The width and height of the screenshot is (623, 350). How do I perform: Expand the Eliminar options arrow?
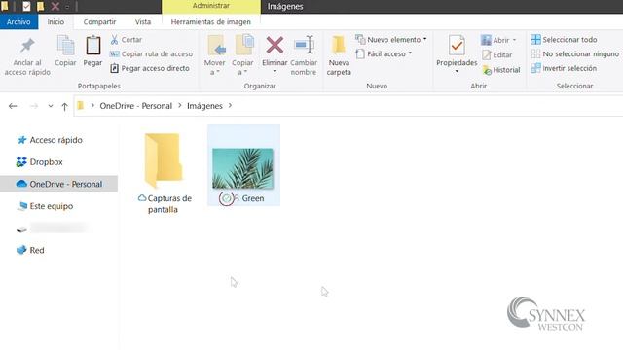point(275,72)
